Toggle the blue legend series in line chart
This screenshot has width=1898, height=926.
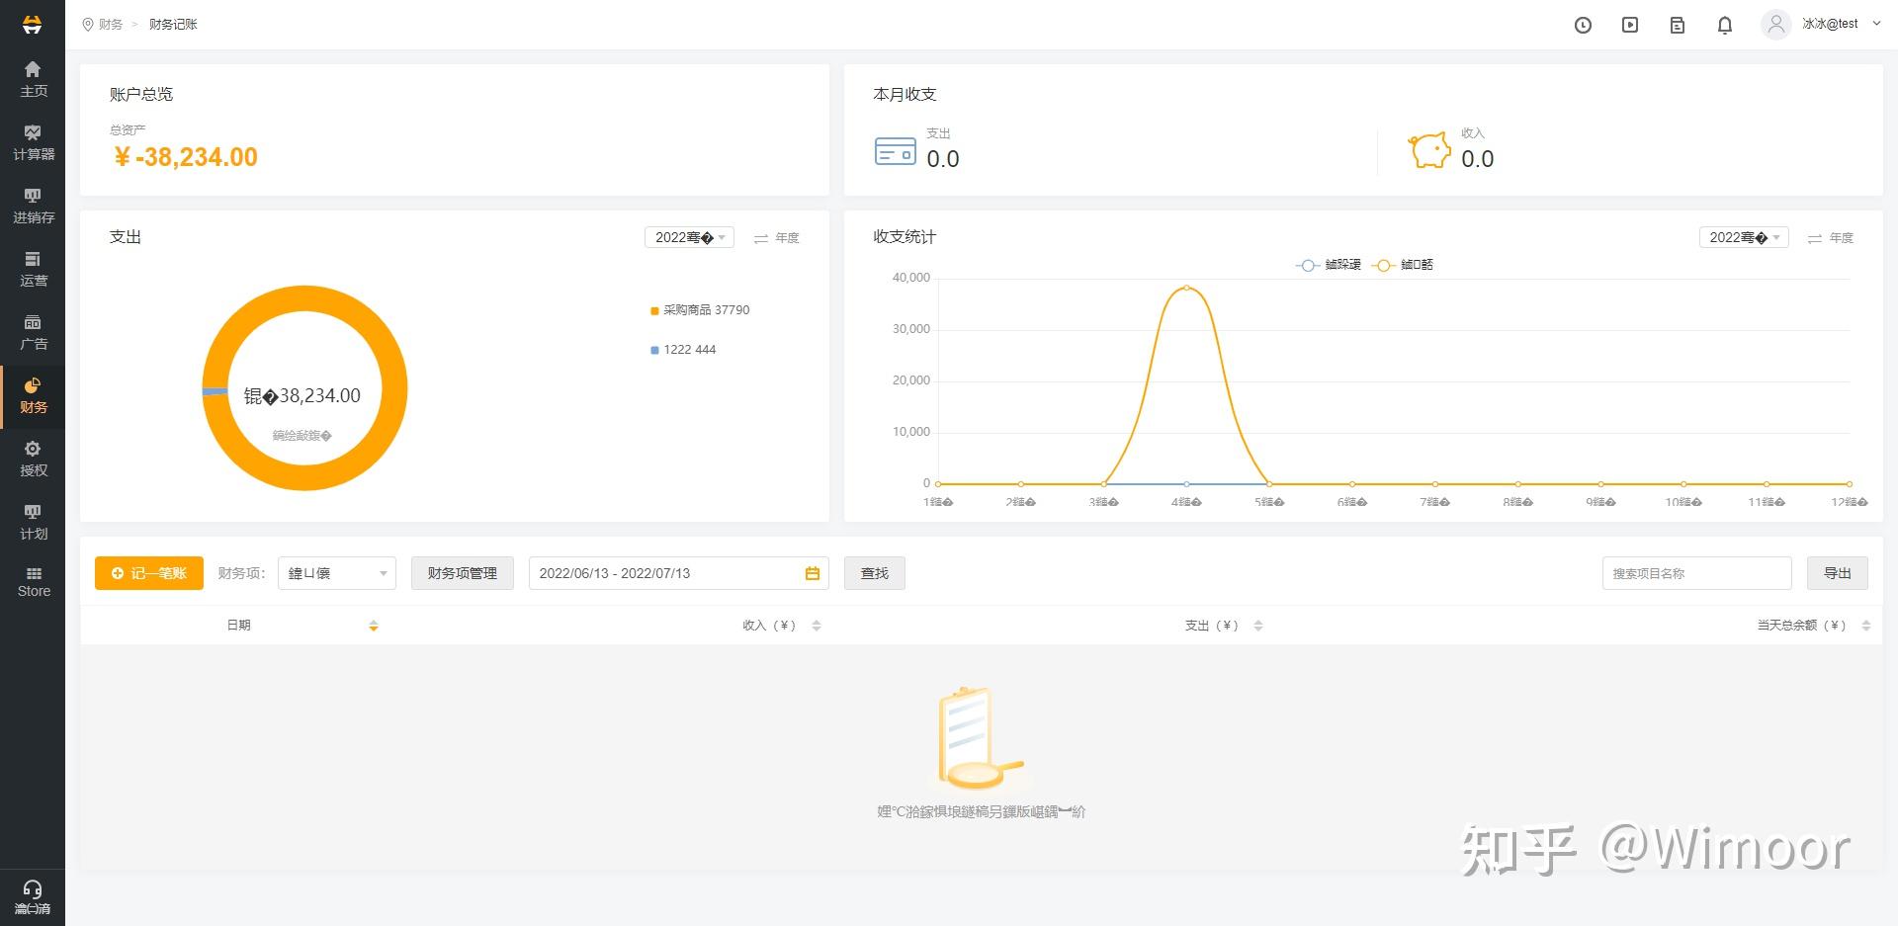pos(1328,265)
